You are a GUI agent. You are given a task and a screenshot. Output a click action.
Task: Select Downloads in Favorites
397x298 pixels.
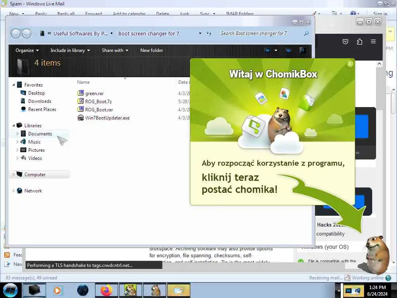40,101
